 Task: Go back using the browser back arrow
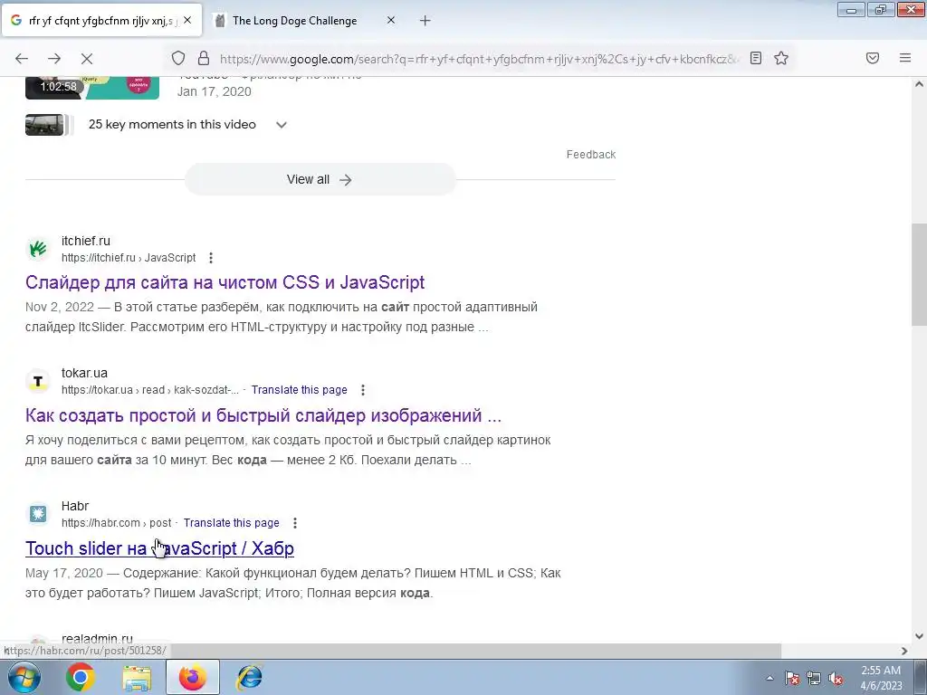22,58
